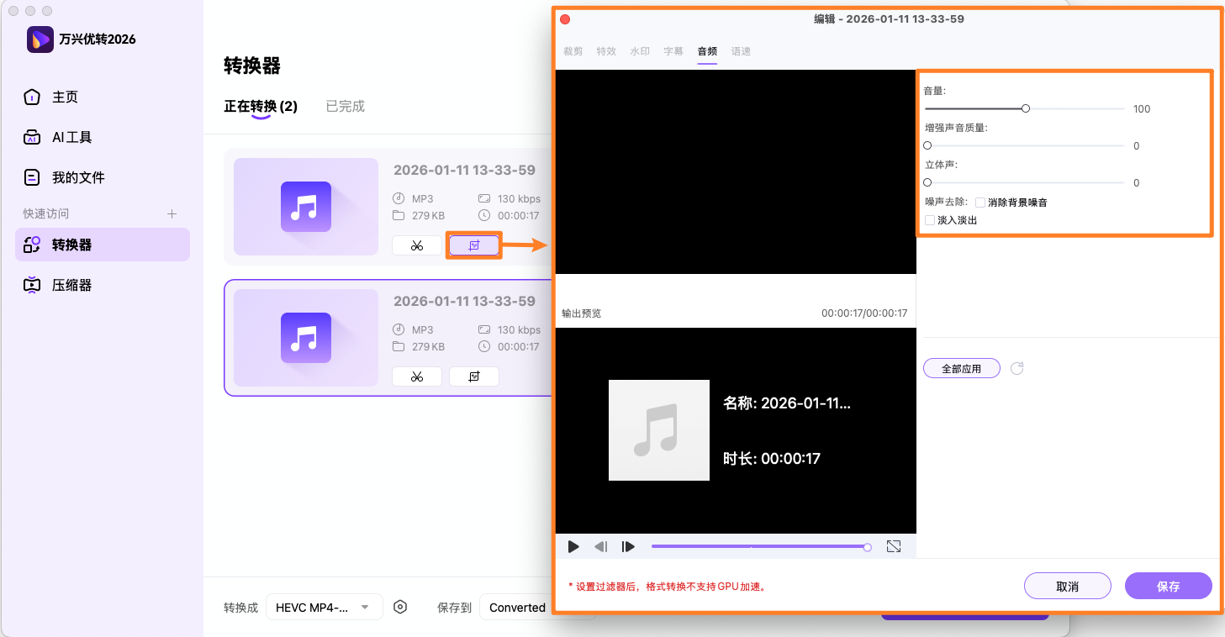Select the second MP3 file thumbnail
This screenshot has height=637, width=1225.
[x=306, y=338]
